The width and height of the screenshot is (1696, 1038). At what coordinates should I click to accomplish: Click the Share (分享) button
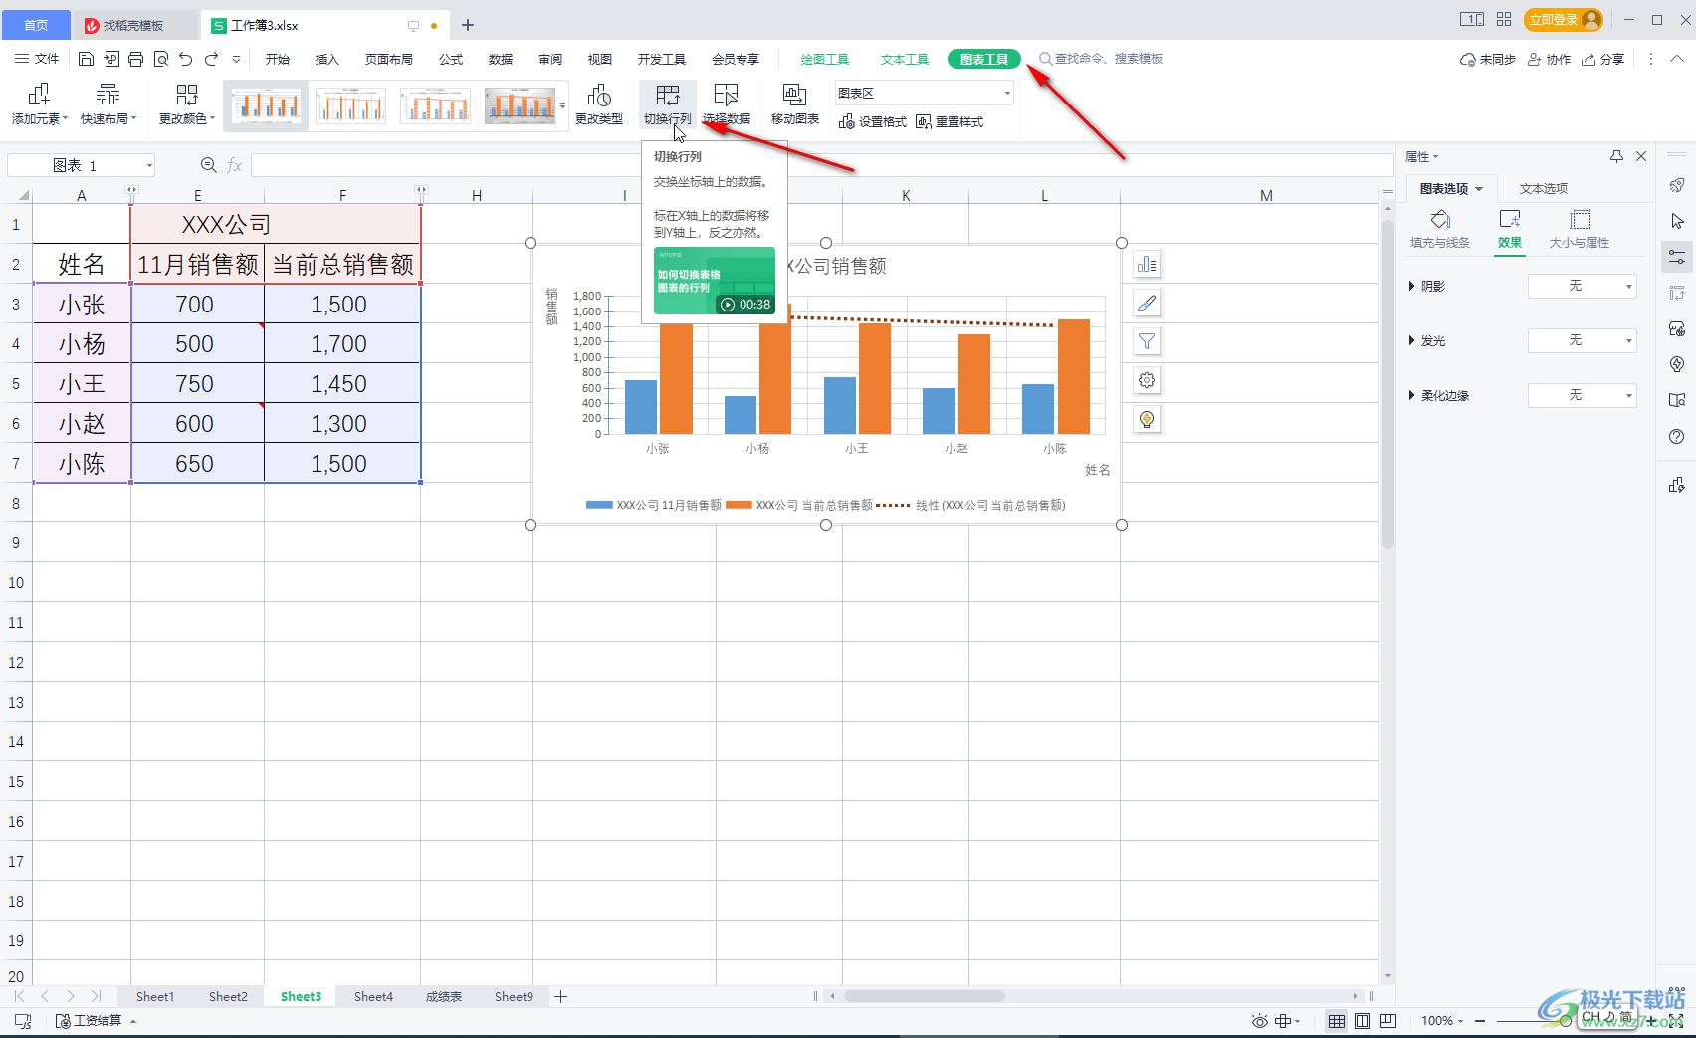[x=1603, y=59]
